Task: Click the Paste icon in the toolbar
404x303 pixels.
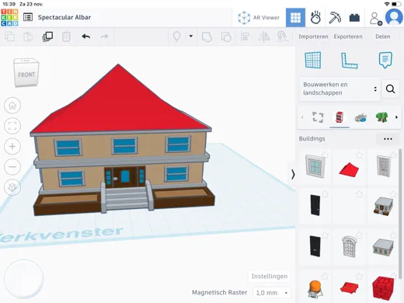Action: 28,37
